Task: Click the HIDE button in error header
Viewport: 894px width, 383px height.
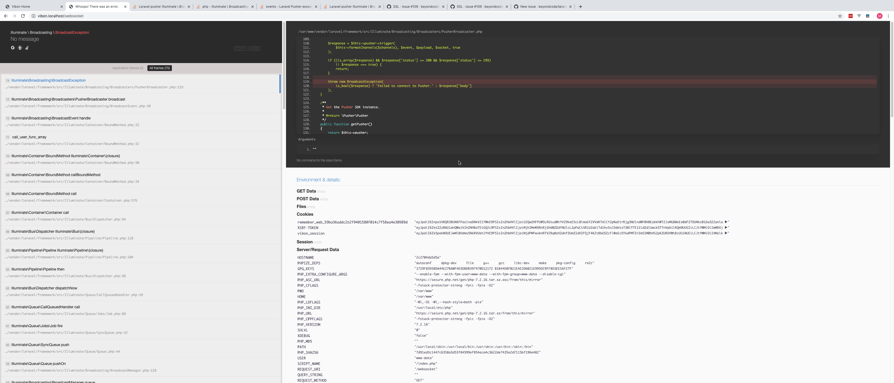Action: (254, 49)
